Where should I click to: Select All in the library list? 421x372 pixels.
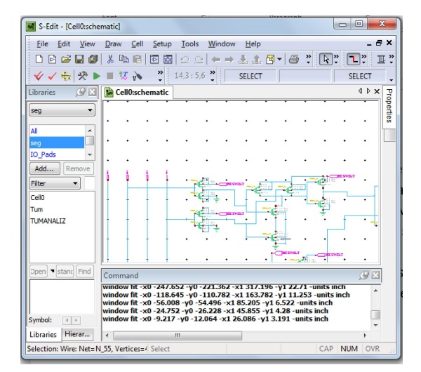click(x=57, y=131)
